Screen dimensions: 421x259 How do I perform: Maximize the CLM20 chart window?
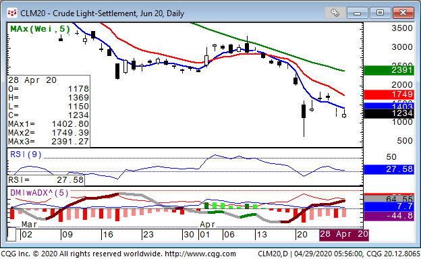tap(380, 13)
